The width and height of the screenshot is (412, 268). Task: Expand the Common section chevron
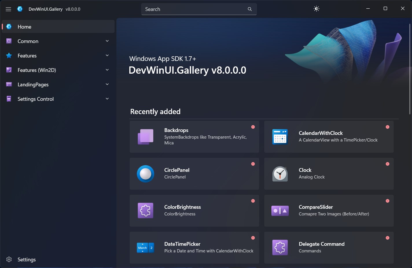107,41
